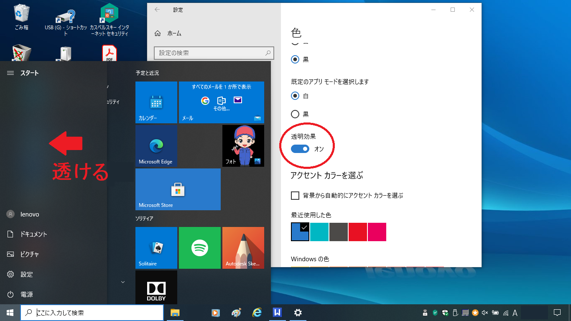Viewport: 571px width, 321px height.
Task: Minimize the Settings window
Action: point(433,10)
